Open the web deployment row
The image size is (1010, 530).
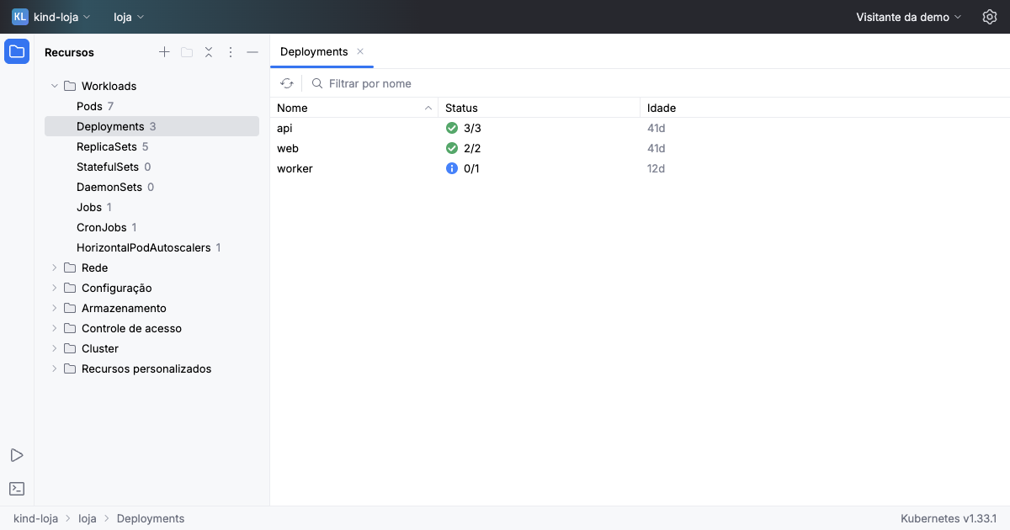coord(640,148)
